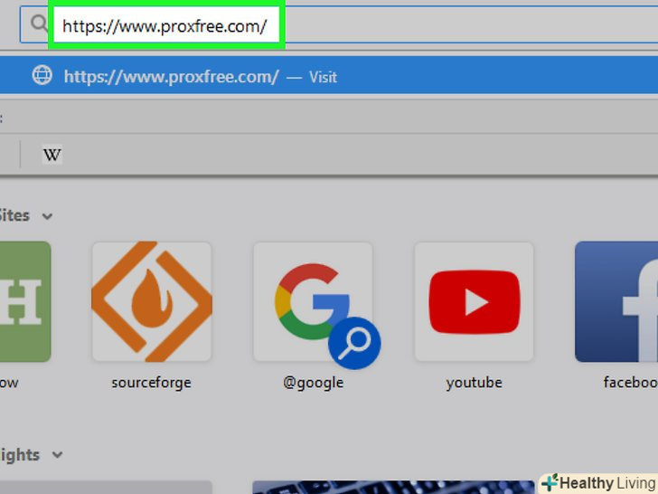Open the Wikipedia W bookmark

click(x=52, y=155)
